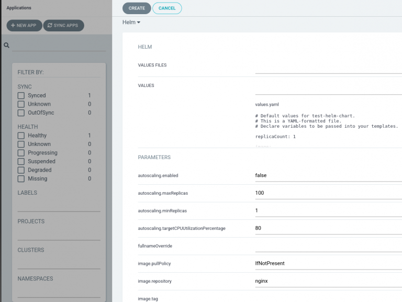Click the PARAMETERS section heading
The height and width of the screenshot is (302, 402).
[x=154, y=158]
